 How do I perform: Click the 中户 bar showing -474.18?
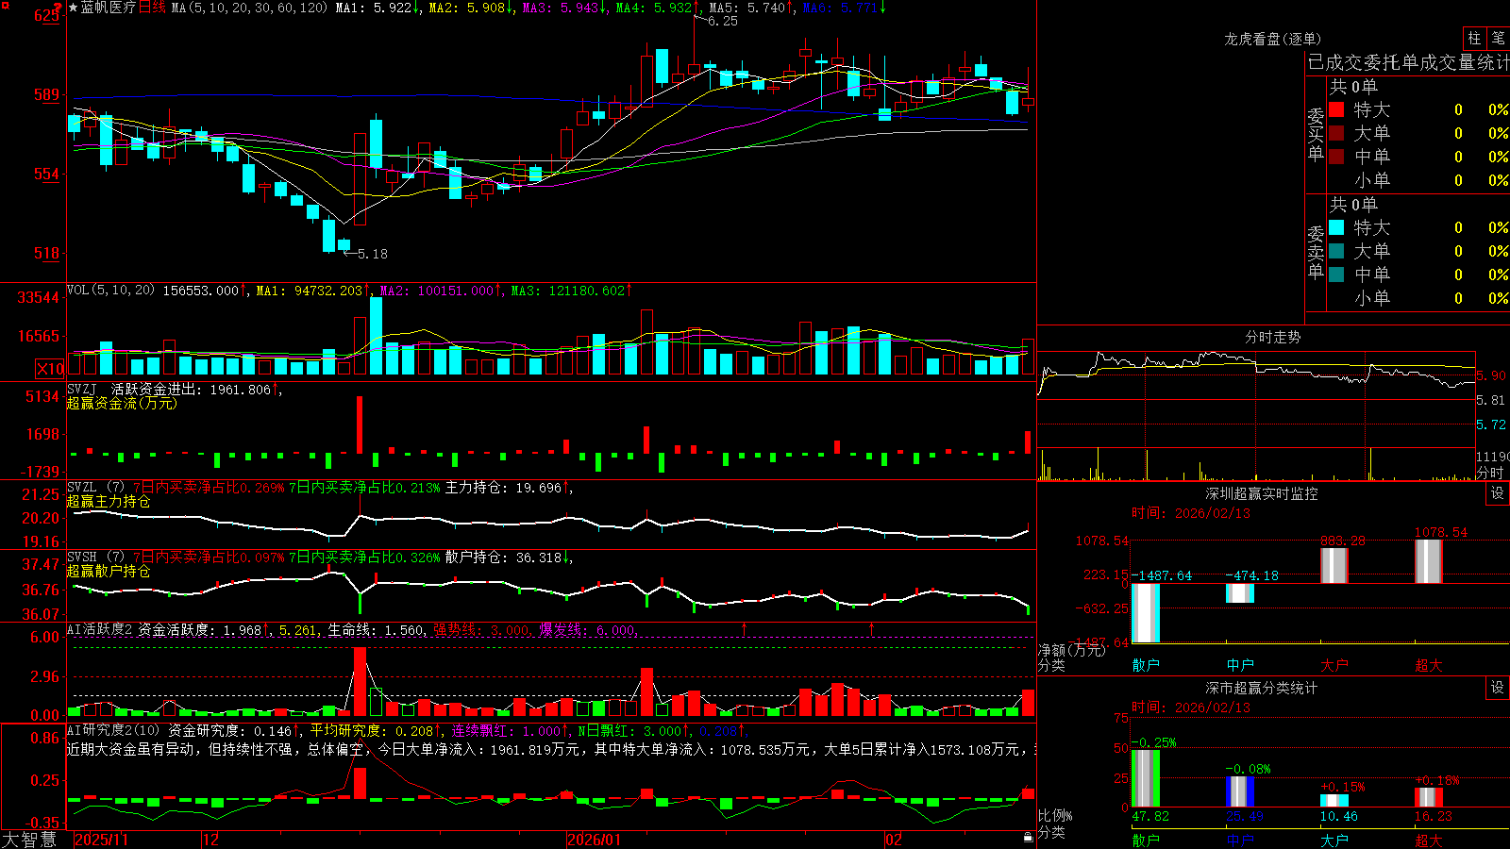tap(1240, 593)
